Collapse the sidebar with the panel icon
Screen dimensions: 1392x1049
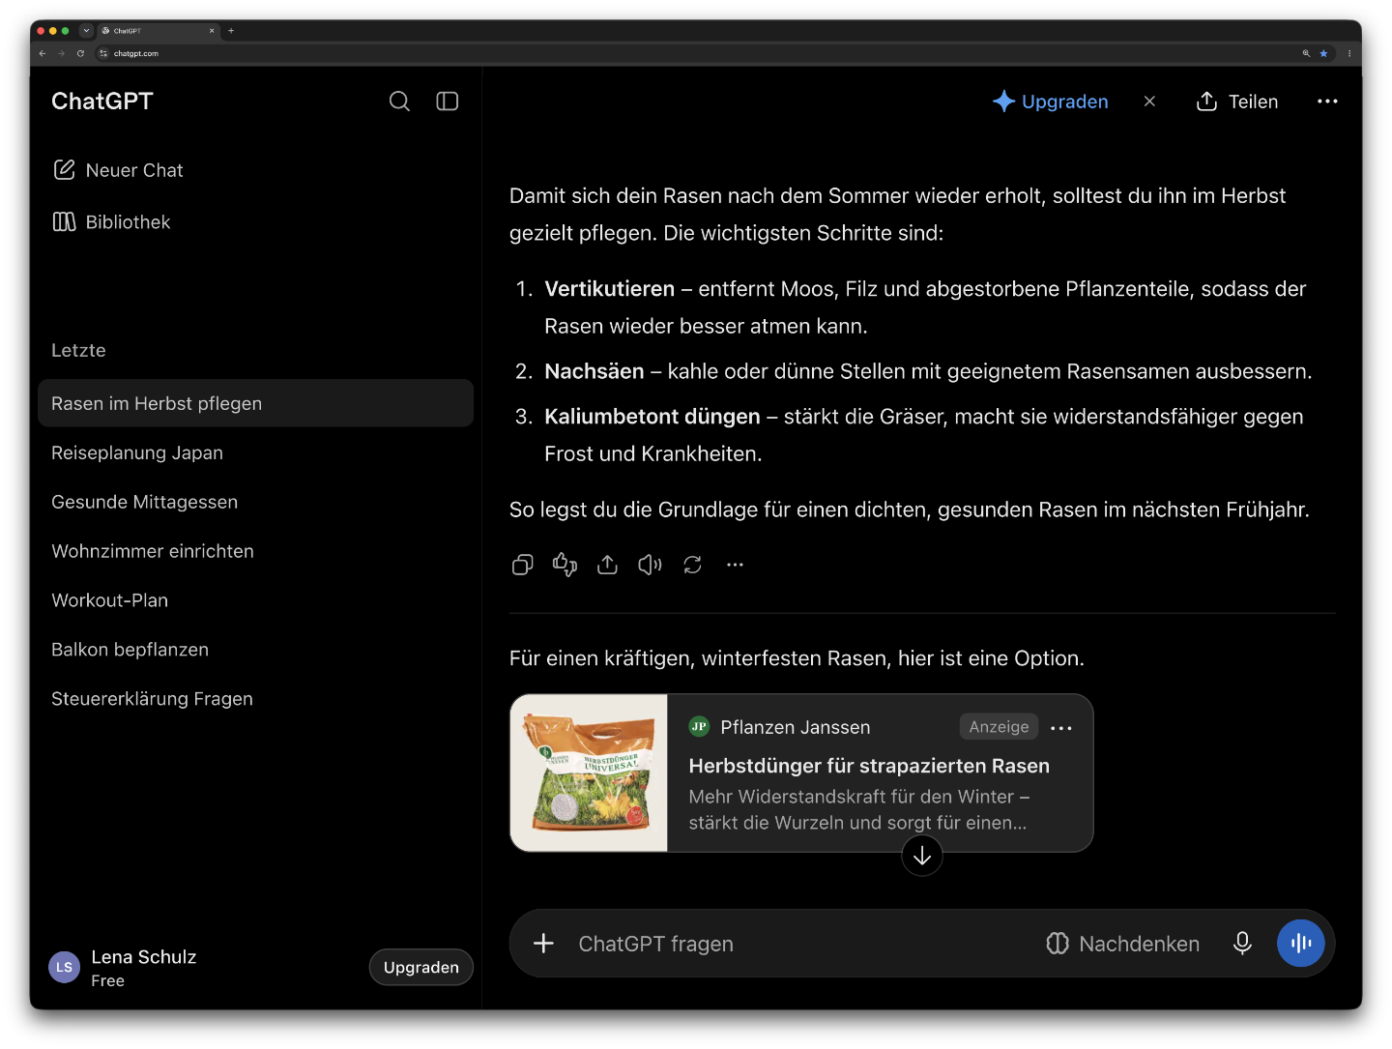(447, 102)
